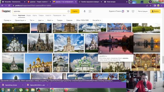Click the yellow Войти login button
The height and width of the screenshot is (92, 164).
click(155, 11)
